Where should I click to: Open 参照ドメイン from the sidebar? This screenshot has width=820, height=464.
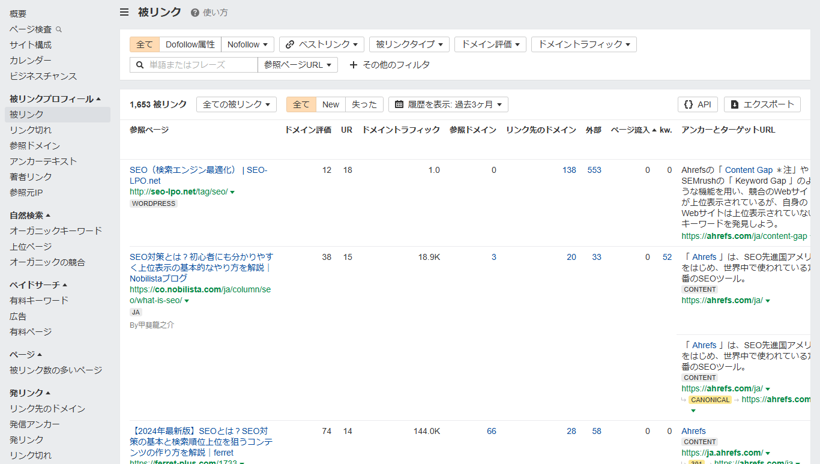tap(33, 145)
